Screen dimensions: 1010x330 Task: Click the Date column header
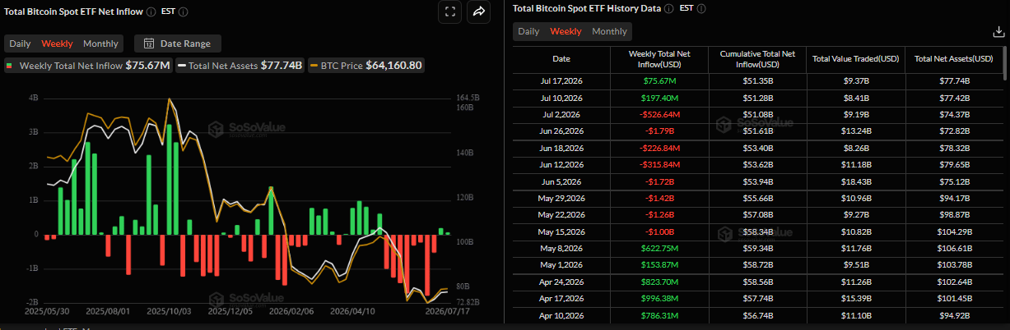(561, 59)
